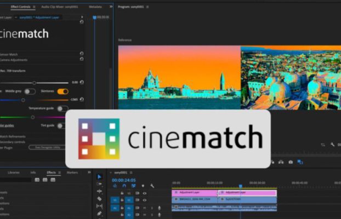
Task: Click the program monitor trim edit icon
Action: coord(281,162)
